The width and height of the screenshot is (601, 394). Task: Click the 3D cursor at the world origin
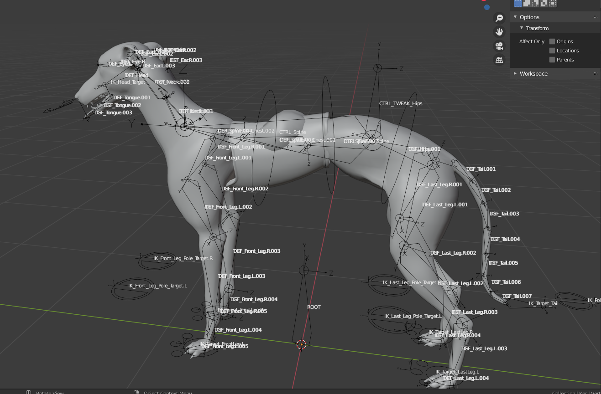coord(301,344)
